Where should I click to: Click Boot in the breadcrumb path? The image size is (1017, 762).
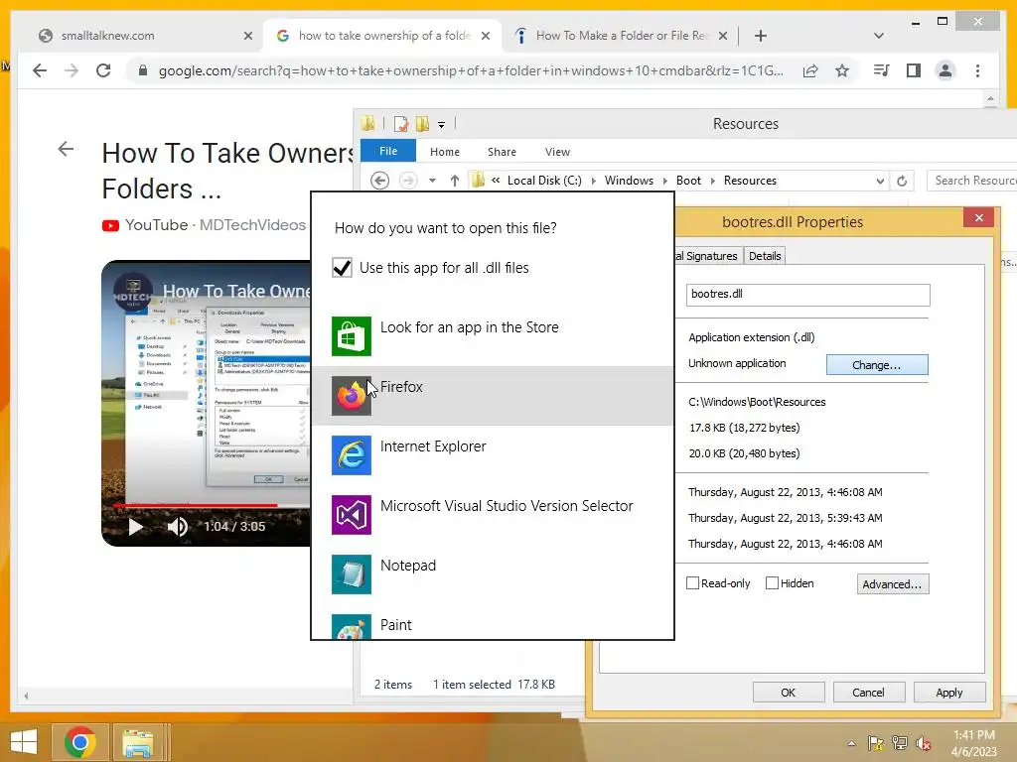[688, 181]
